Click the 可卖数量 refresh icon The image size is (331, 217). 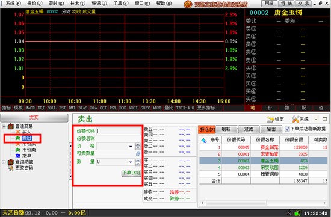point(138,153)
